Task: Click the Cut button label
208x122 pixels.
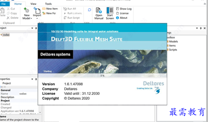Action: 13,9
